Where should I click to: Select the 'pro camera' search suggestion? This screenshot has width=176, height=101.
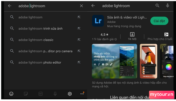46,51
